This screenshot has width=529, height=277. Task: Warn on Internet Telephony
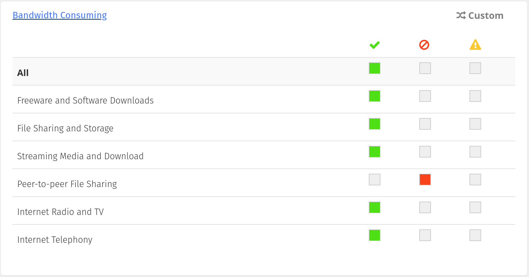[475, 235]
